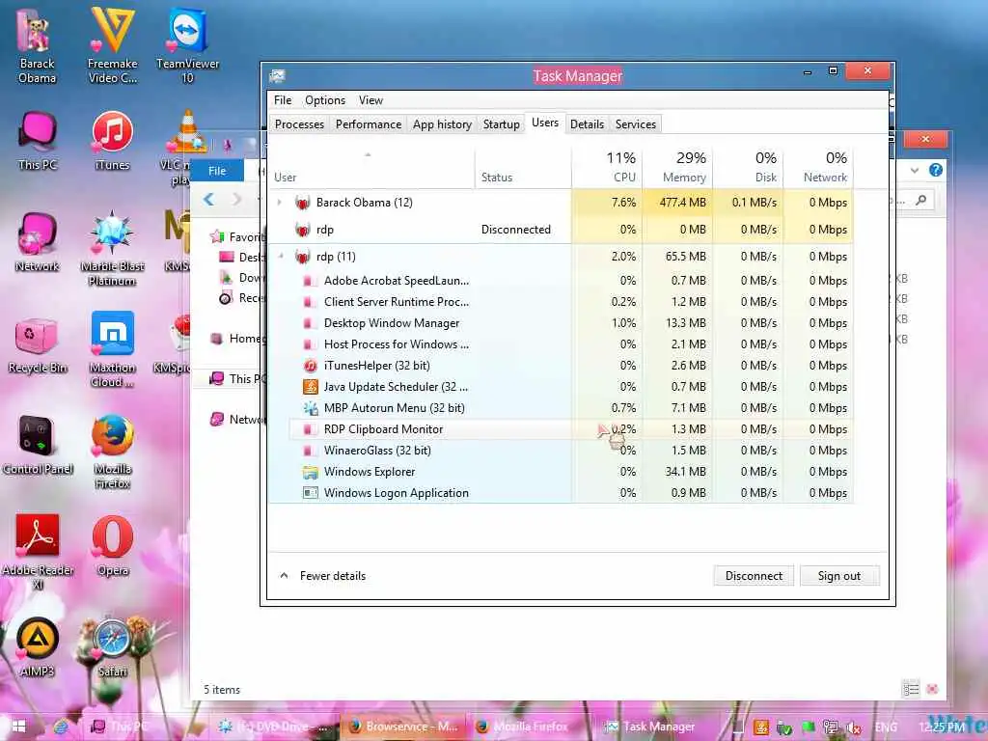The height and width of the screenshot is (741, 988).
Task: Click Java Update Scheduler process icon
Action: click(x=310, y=387)
